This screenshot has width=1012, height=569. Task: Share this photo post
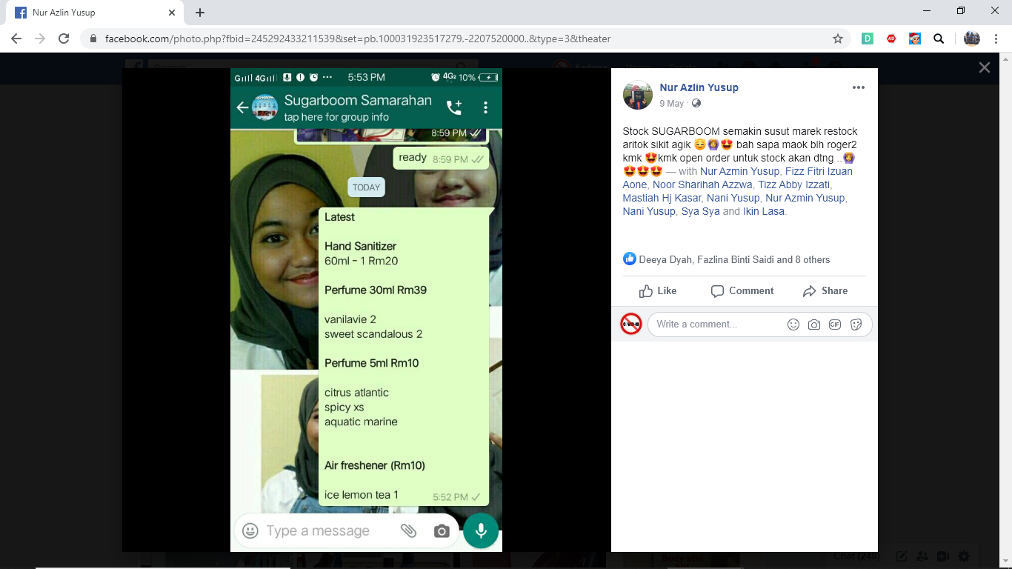pyautogui.click(x=825, y=291)
